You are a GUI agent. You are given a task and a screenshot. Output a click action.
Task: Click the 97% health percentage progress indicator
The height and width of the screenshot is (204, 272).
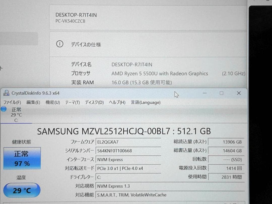pyautogui.click(x=22, y=163)
